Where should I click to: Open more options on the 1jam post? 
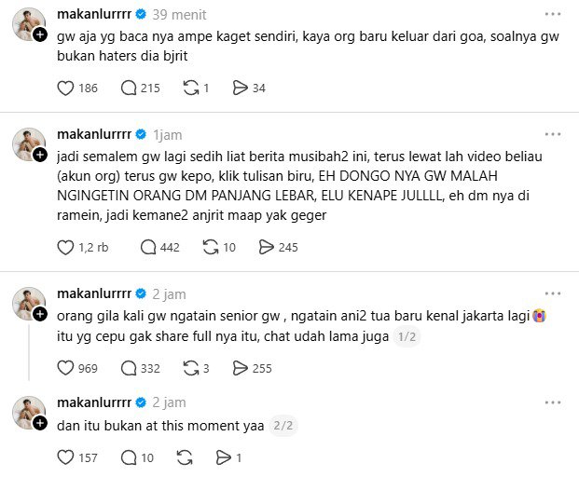pos(553,135)
